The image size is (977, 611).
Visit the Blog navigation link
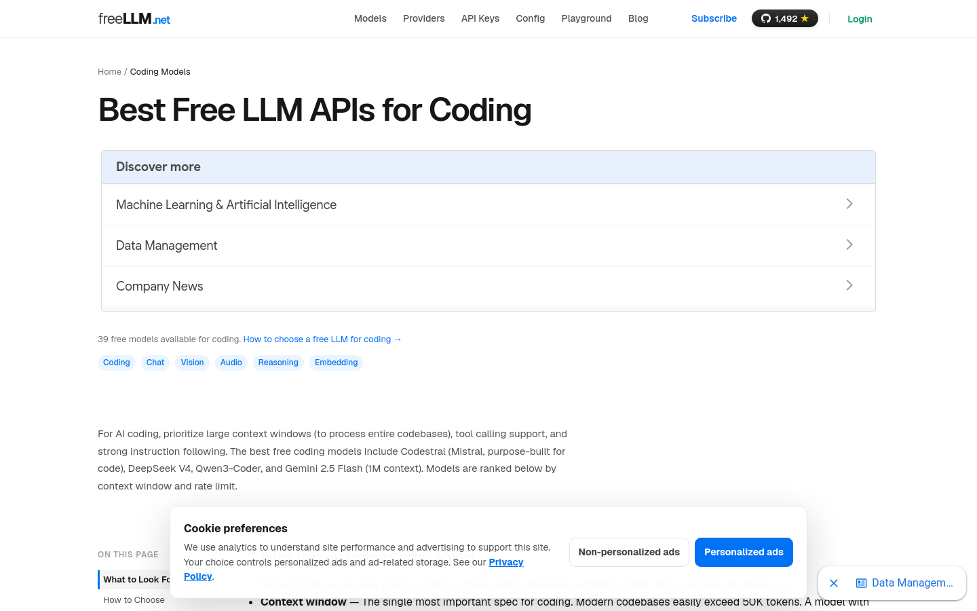[x=638, y=18]
